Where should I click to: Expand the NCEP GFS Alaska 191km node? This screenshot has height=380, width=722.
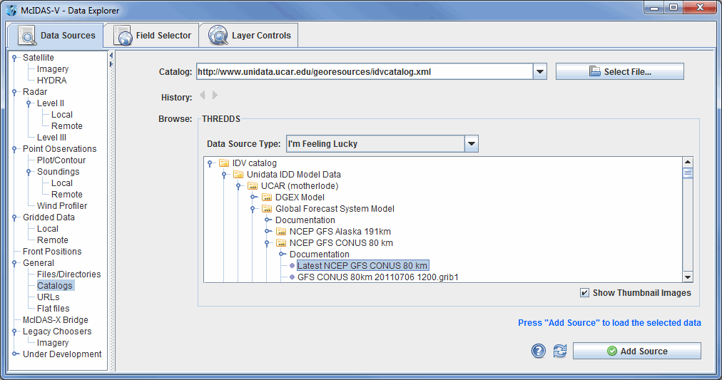(268, 232)
